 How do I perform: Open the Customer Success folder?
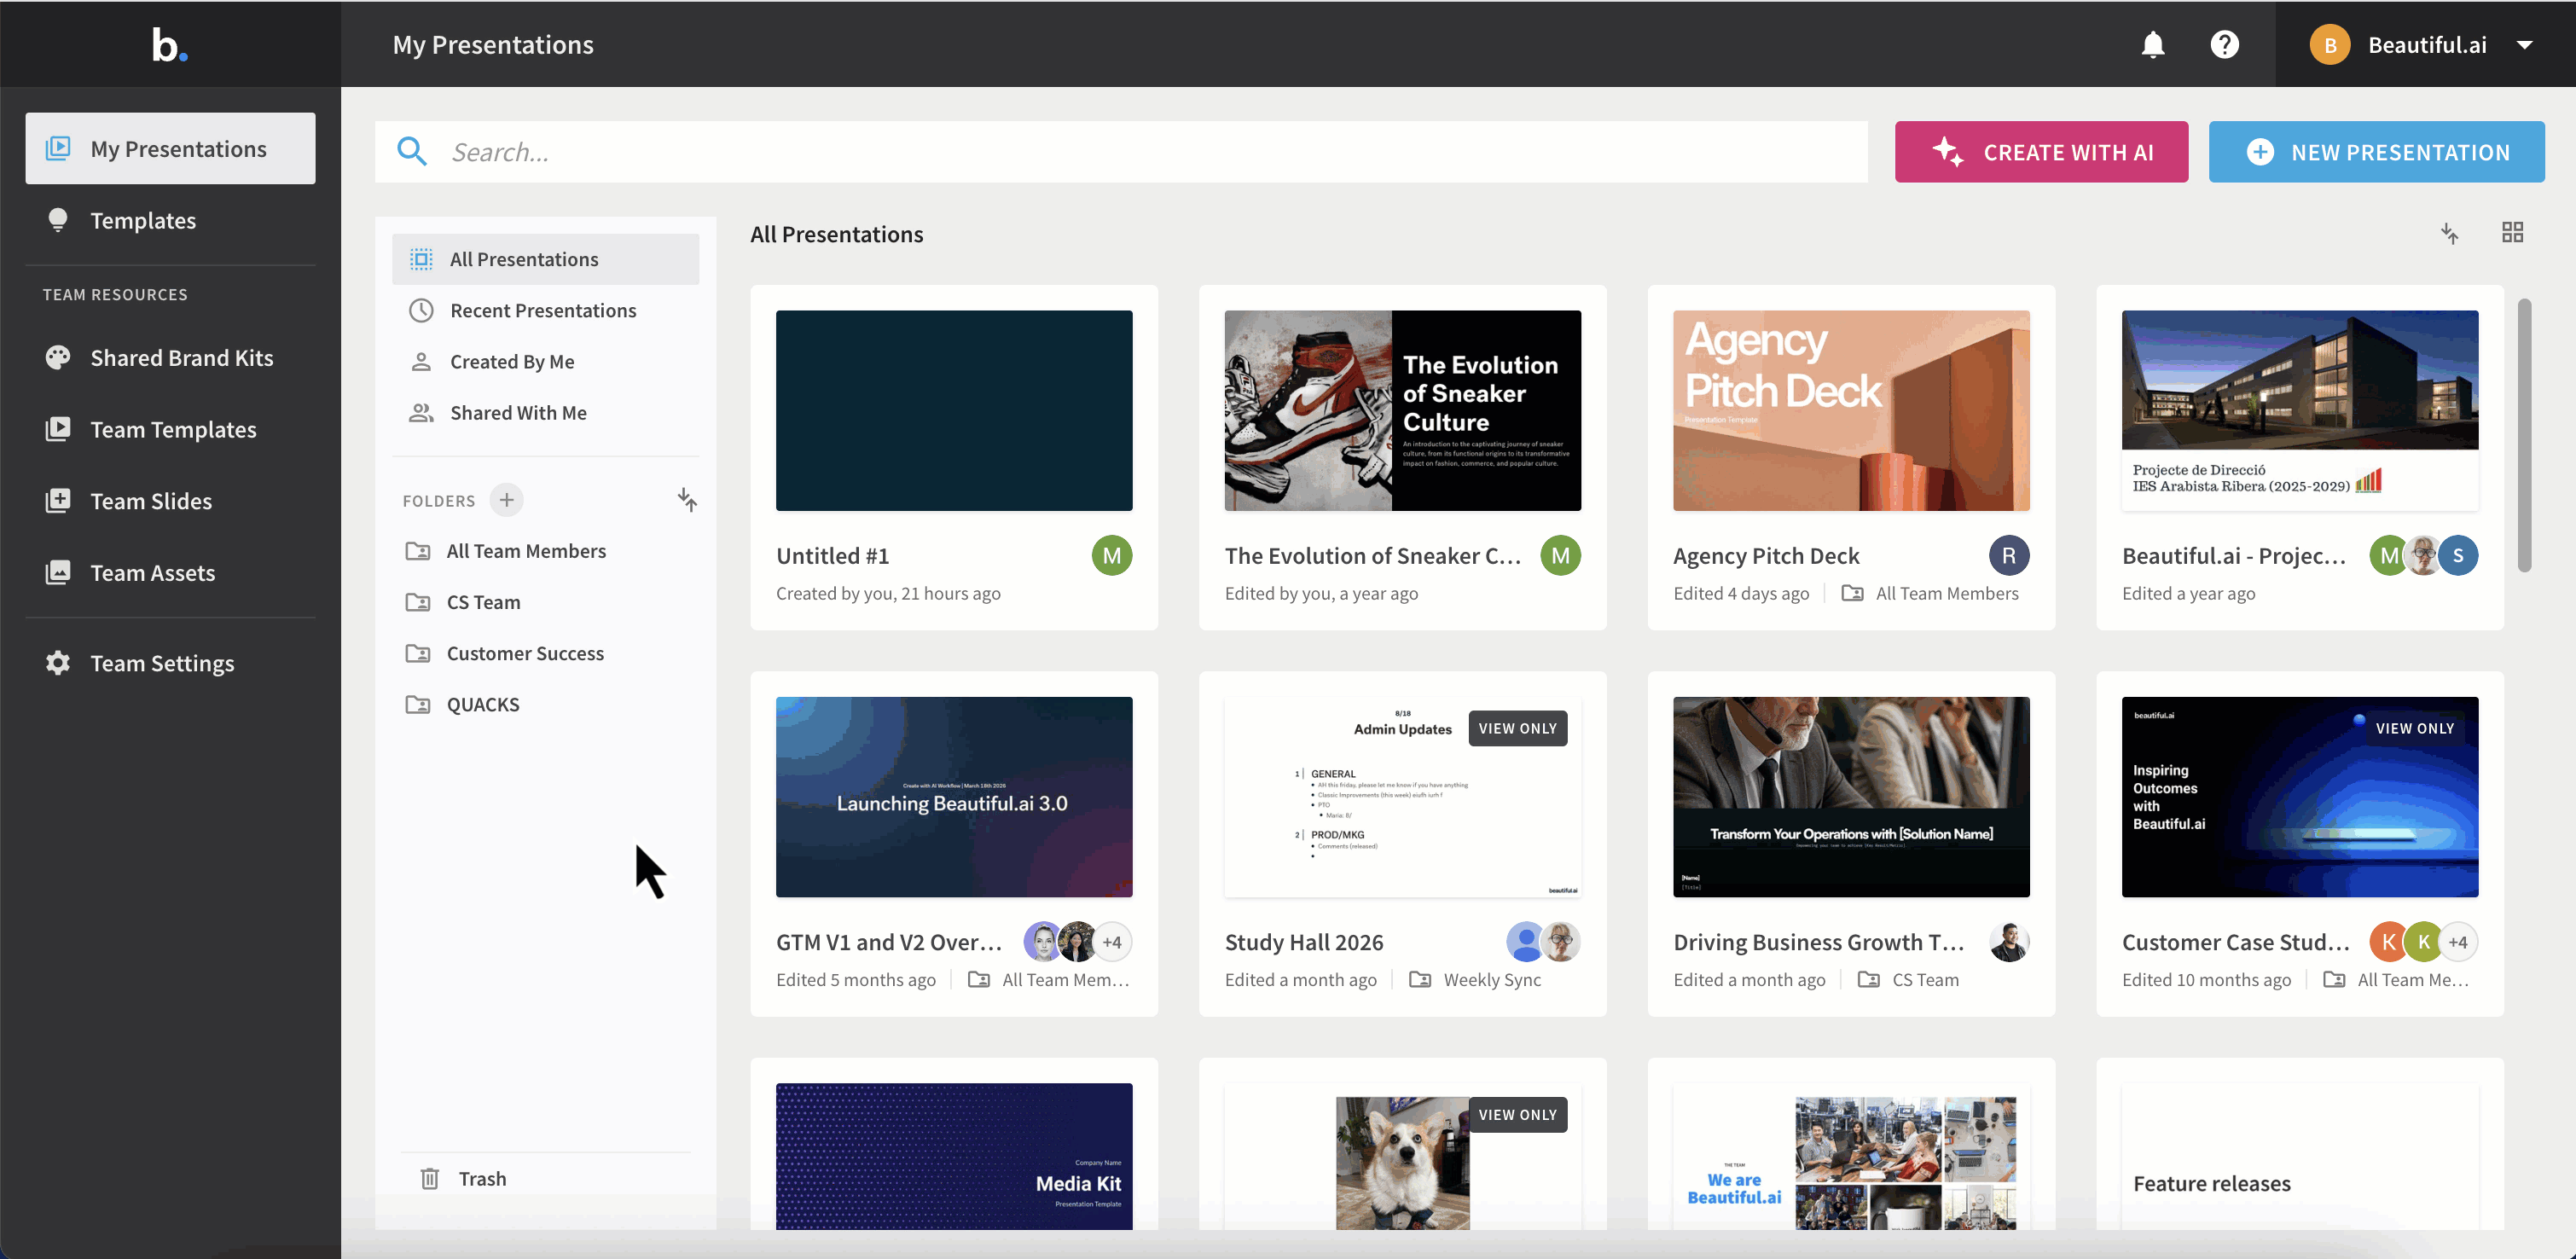tap(545, 654)
